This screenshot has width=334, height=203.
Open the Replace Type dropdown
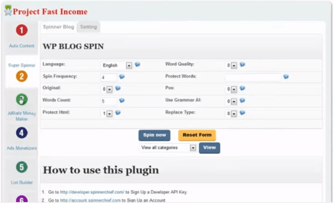[x=231, y=114]
